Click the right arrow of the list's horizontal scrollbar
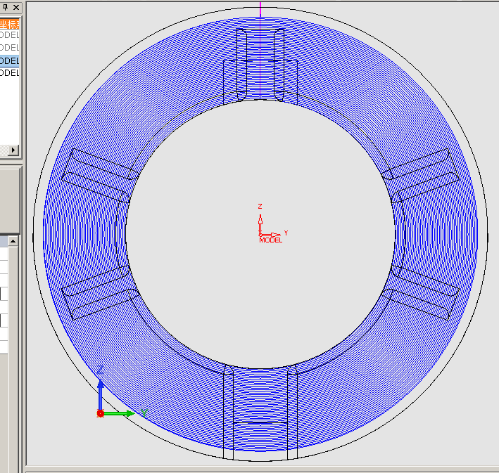Image resolution: width=499 pixels, height=473 pixels. tap(13, 150)
